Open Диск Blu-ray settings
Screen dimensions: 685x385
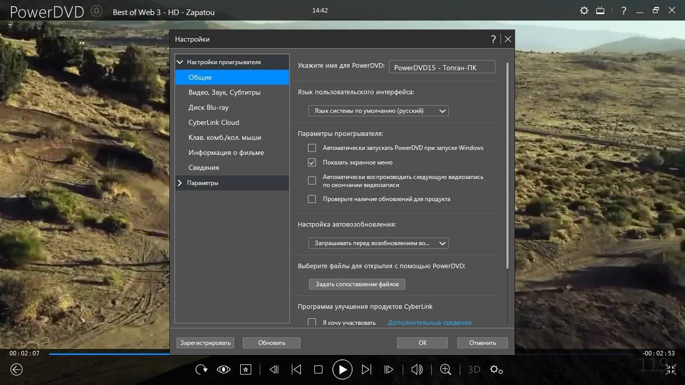tap(232, 107)
